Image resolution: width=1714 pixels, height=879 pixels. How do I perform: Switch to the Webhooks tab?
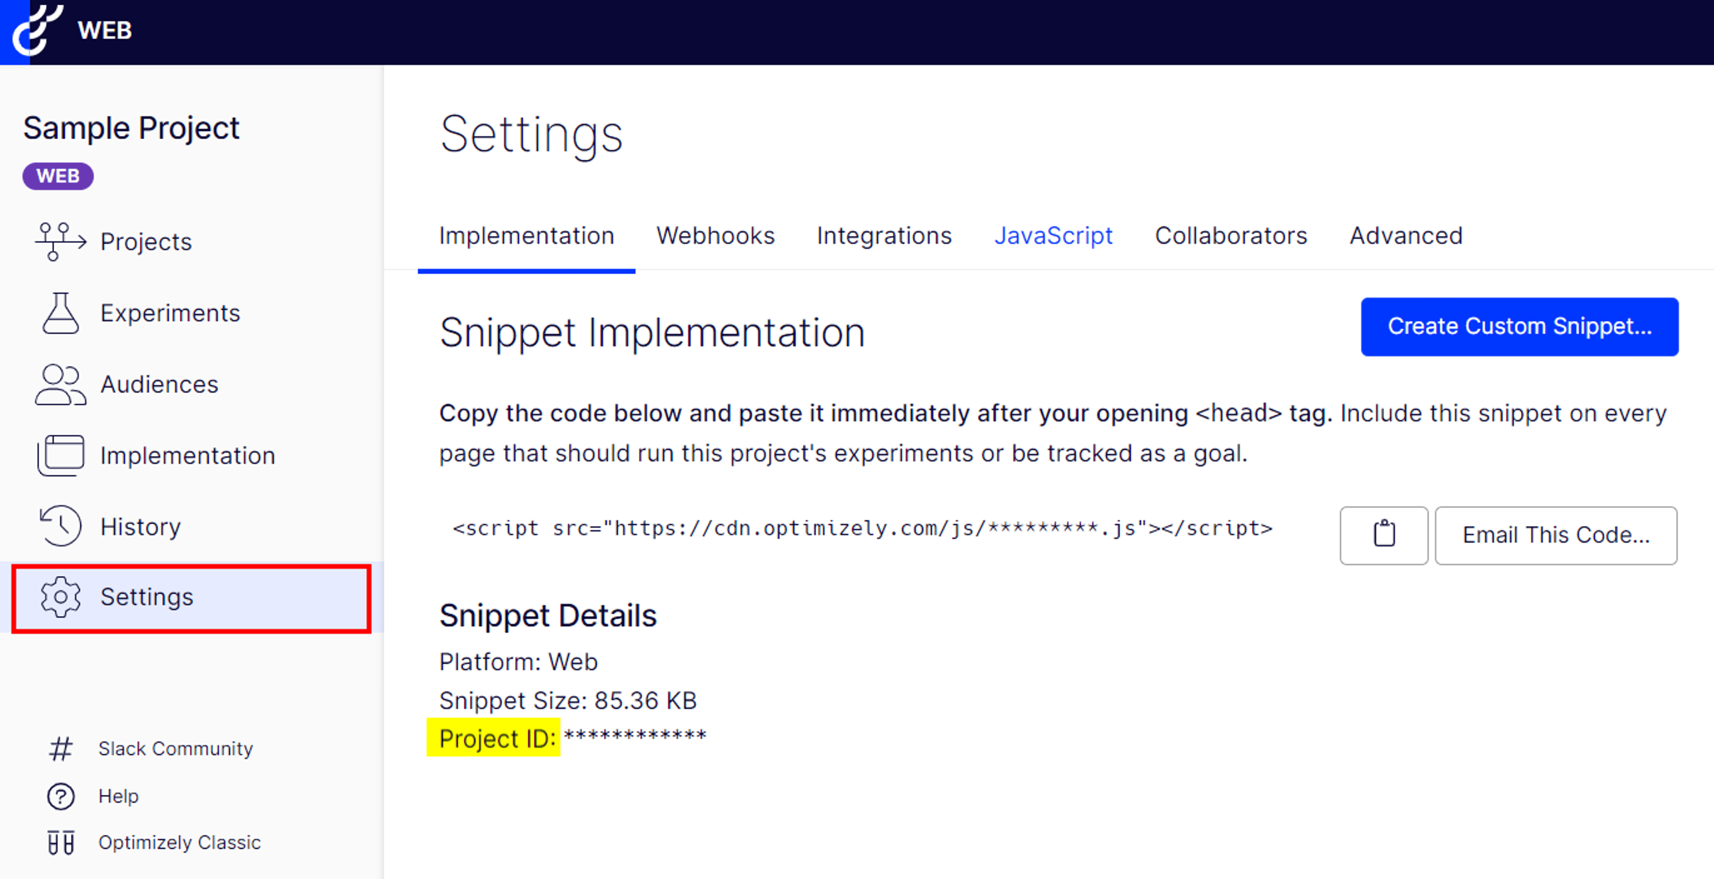coord(715,236)
